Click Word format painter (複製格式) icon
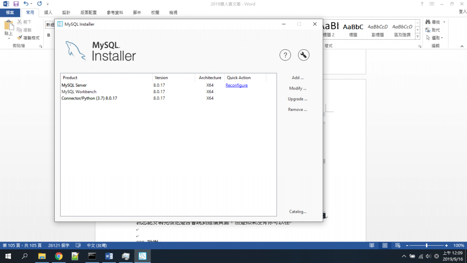The image size is (467, 263). (20, 37)
